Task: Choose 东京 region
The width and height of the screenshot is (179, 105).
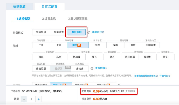Action: [59, 57]
